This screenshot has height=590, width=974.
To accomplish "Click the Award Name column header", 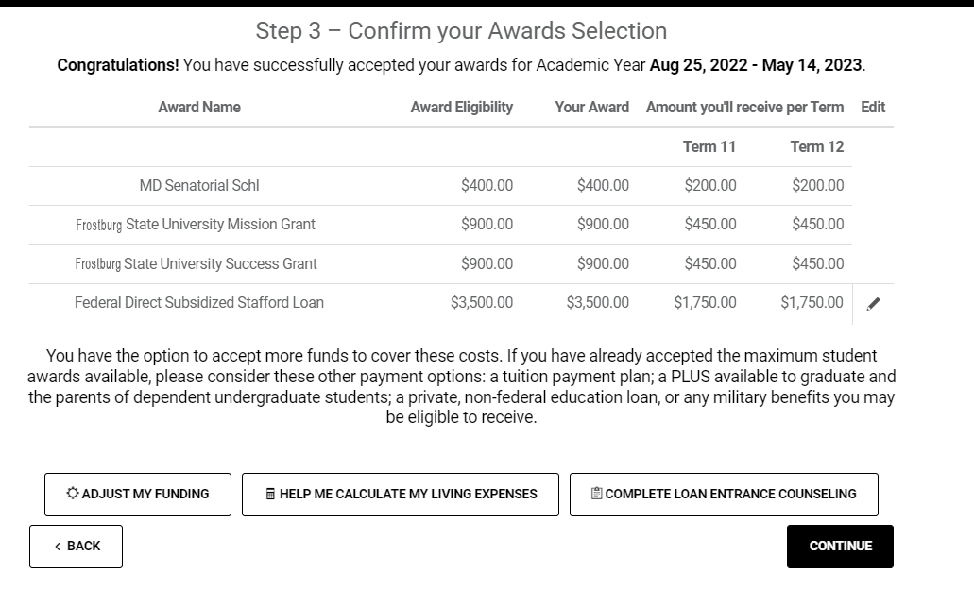I will point(198,107).
